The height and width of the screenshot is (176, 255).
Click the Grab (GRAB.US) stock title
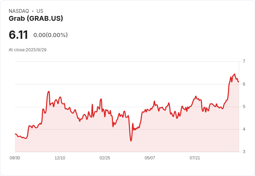[x=36, y=19]
